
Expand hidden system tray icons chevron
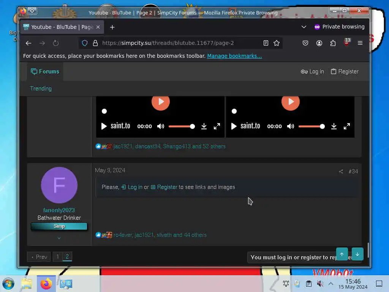coord(331,283)
